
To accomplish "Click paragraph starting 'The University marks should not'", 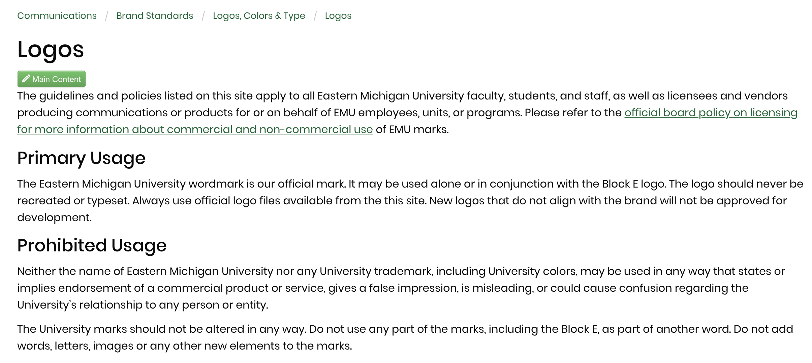I will [x=405, y=337].
